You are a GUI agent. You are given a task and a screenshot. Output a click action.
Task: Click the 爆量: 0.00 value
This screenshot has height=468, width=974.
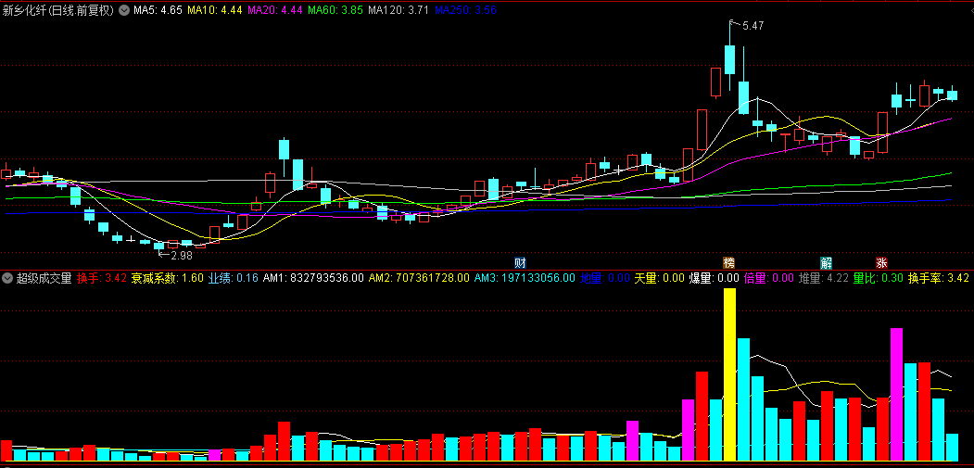click(x=714, y=278)
